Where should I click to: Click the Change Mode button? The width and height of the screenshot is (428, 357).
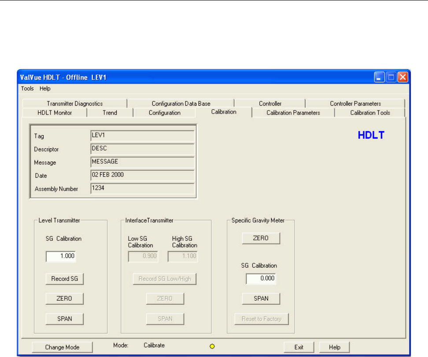62,347
